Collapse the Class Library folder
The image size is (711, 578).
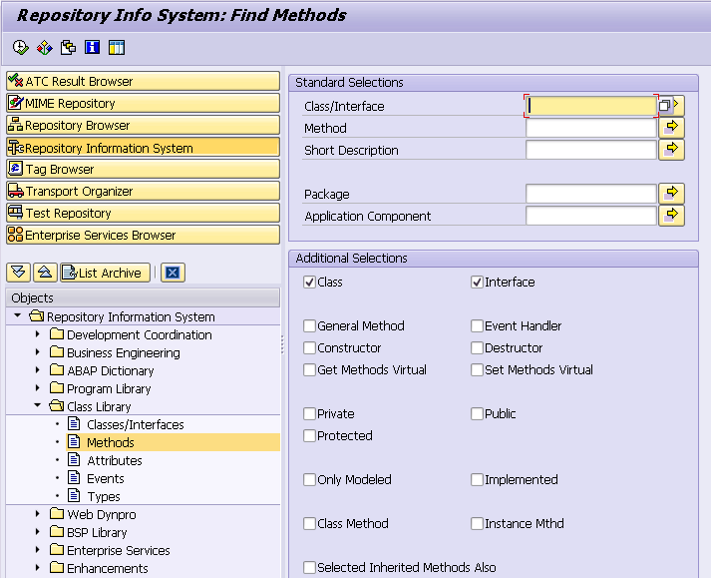38,405
